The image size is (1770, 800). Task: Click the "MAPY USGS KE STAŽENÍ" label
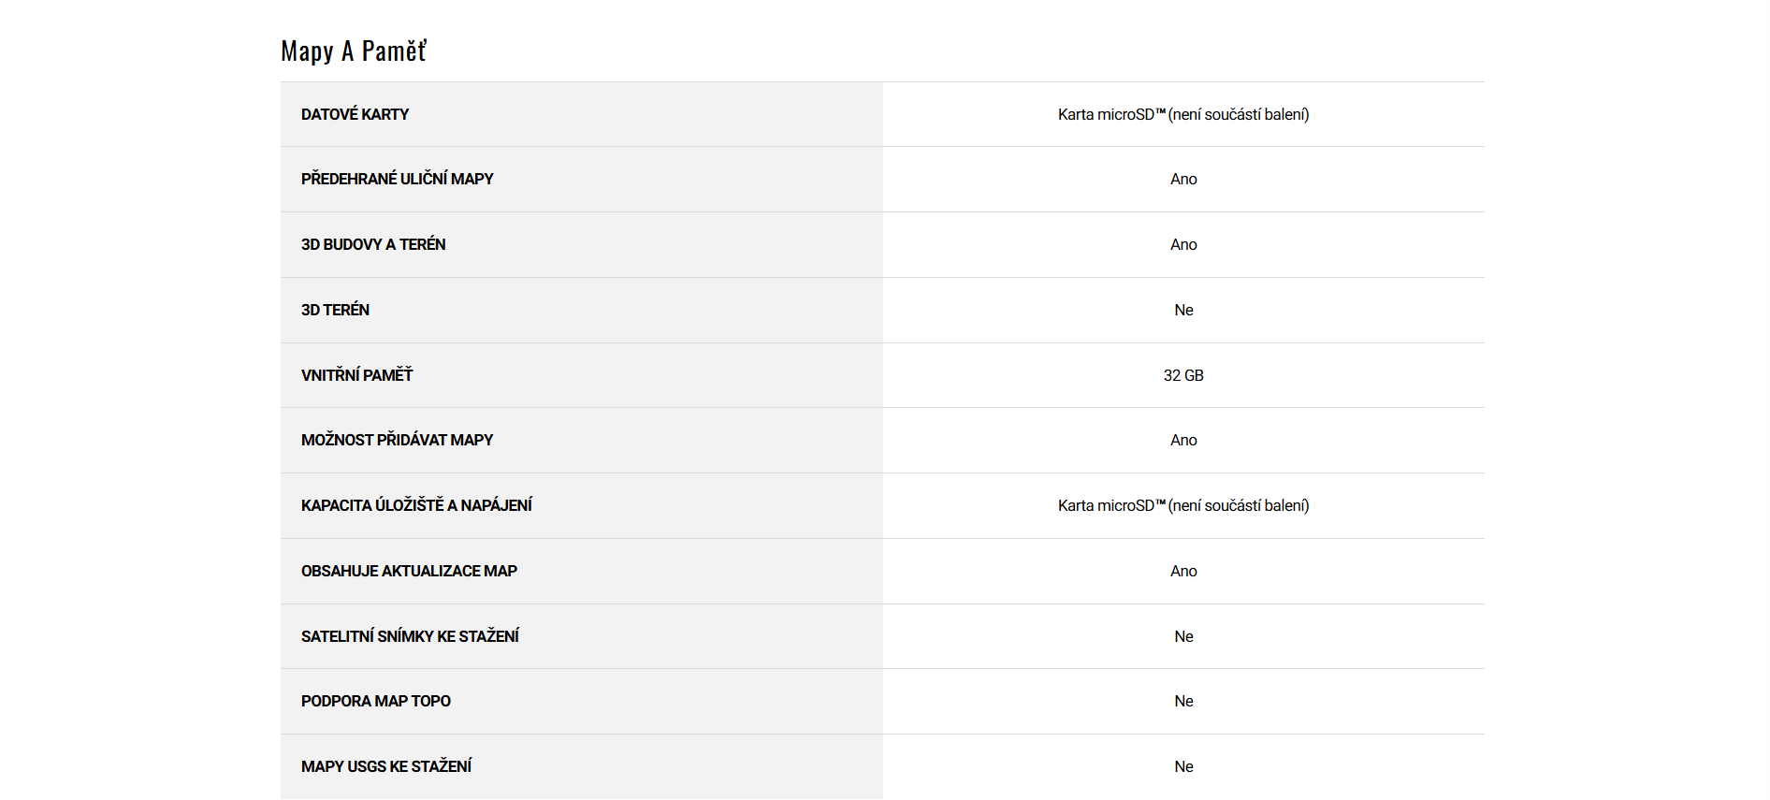[x=386, y=766]
